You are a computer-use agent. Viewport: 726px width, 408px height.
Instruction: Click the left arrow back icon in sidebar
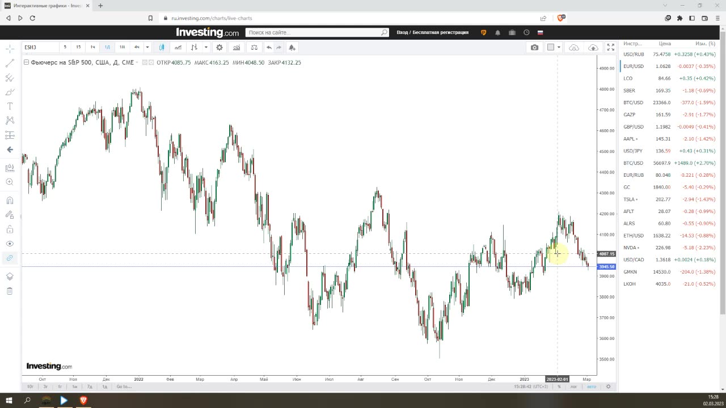pyautogui.click(x=10, y=150)
